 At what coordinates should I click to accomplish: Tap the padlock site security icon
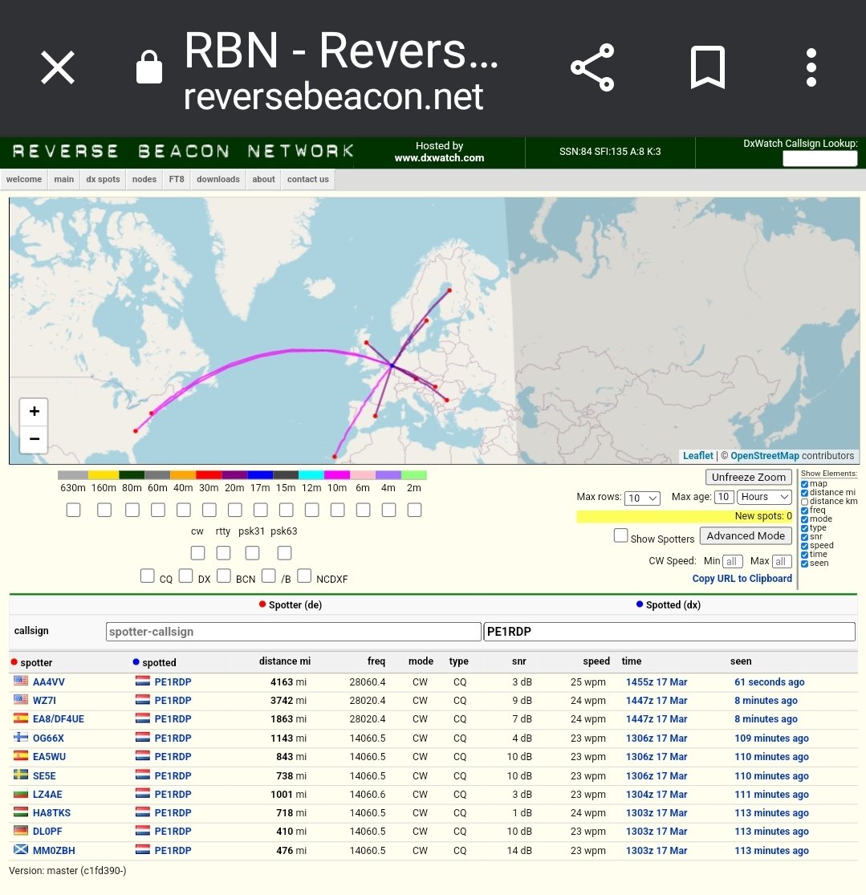point(149,67)
